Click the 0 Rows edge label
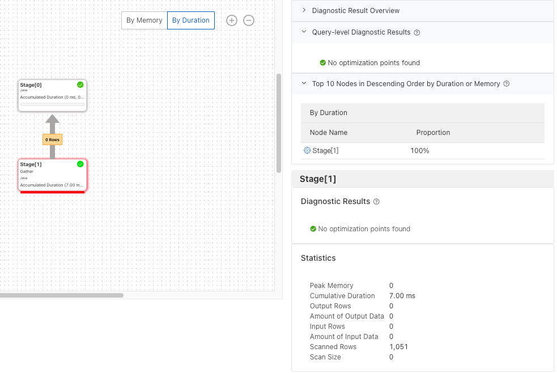 tap(53, 139)
